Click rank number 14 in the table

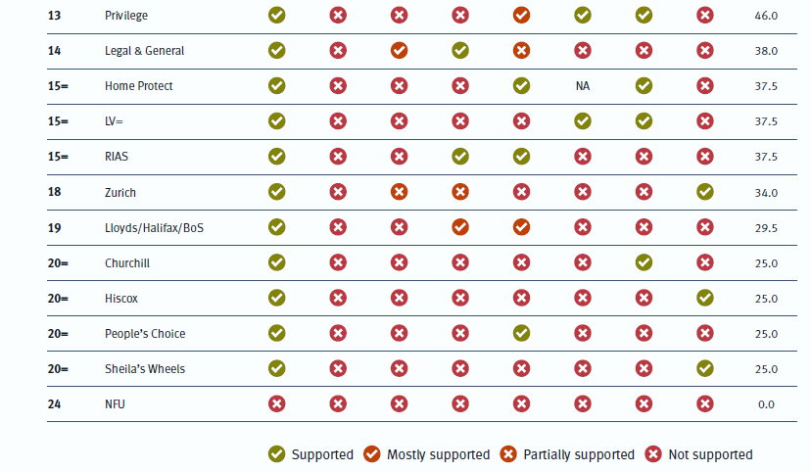point(54,51)
